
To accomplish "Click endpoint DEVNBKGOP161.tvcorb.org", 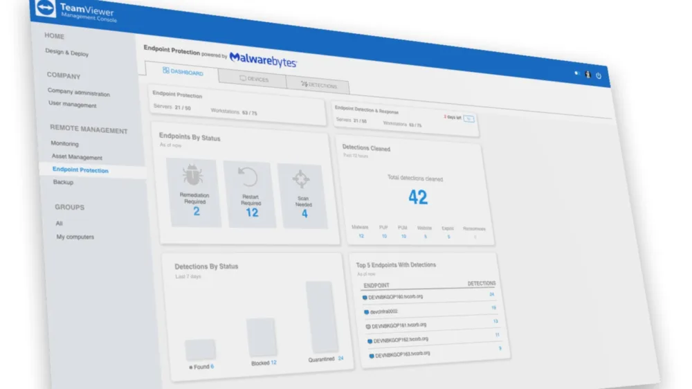I will [x=399, y=325].
